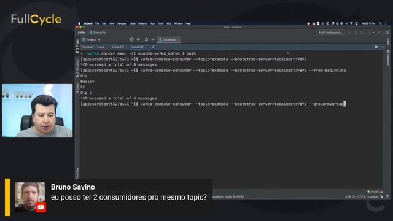The height and width of the screenshot is (221, 393).
Task: Switch to the Local (2) terminal tab
Action: pos(119,47)
